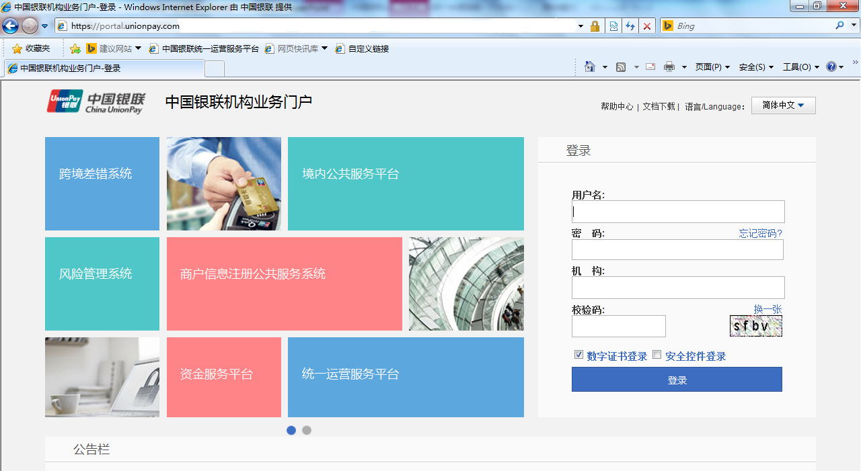Expand the 建议网站 dropdown arrow
The width and height of the screenshot is (861, 471).
138,48
